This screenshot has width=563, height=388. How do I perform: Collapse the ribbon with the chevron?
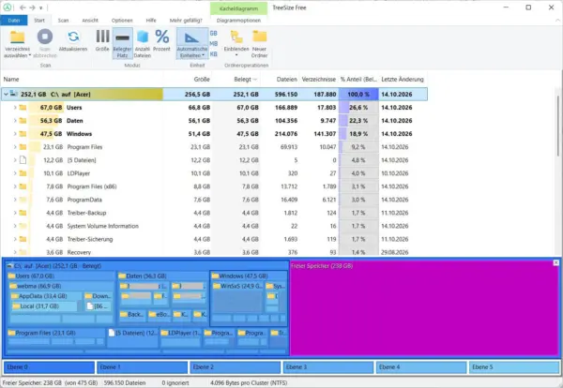557,21
